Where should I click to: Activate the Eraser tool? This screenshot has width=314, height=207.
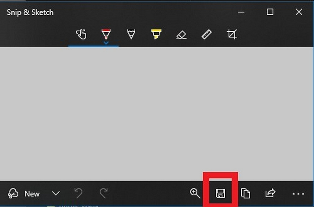(x=181, y=34)
